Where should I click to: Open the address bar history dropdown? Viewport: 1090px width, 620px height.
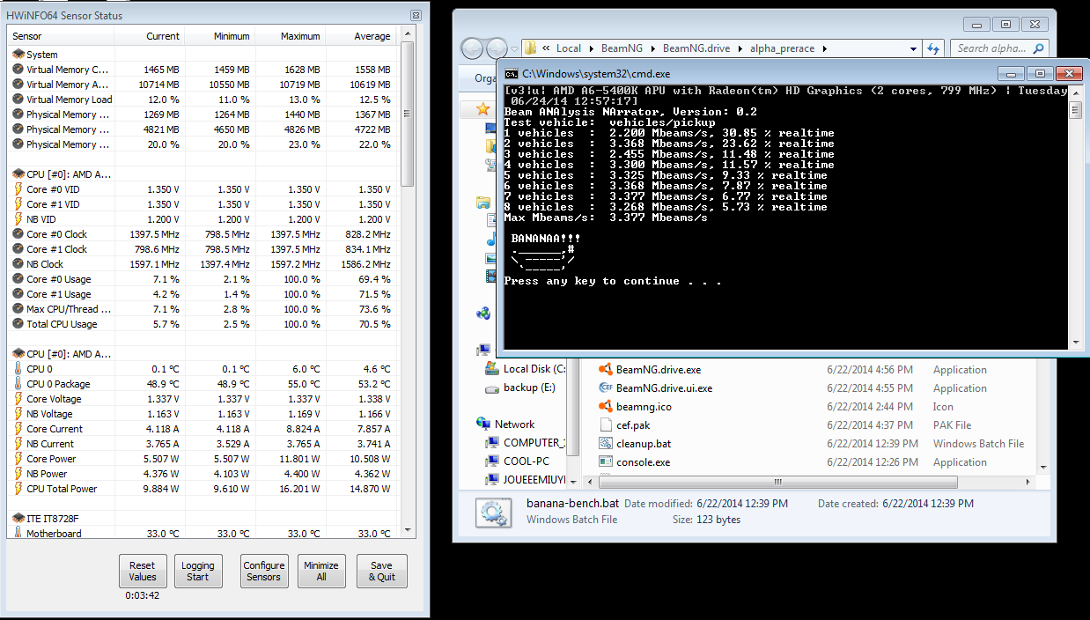click(913, 48)
